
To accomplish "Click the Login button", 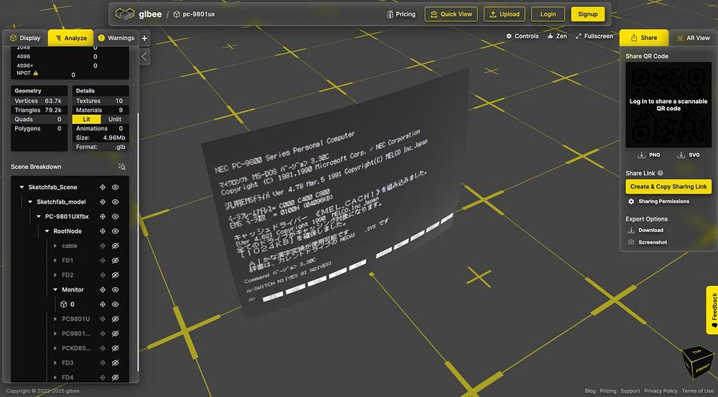I will [548, 14].
